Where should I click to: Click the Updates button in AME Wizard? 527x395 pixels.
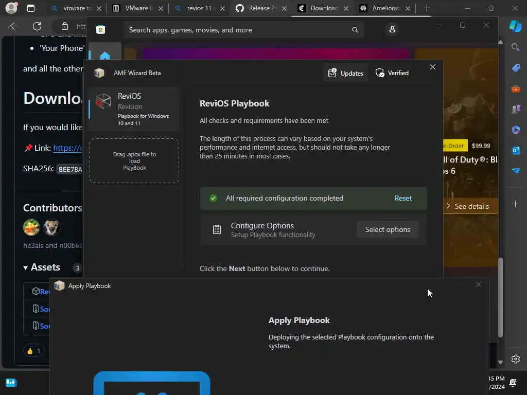pyautogui.click(x=346, y=73)
